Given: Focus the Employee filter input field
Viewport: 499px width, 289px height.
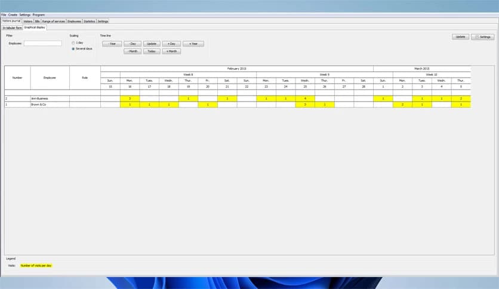Looking at the screenshot, I should pyautogui.click(x=43, y=43).
